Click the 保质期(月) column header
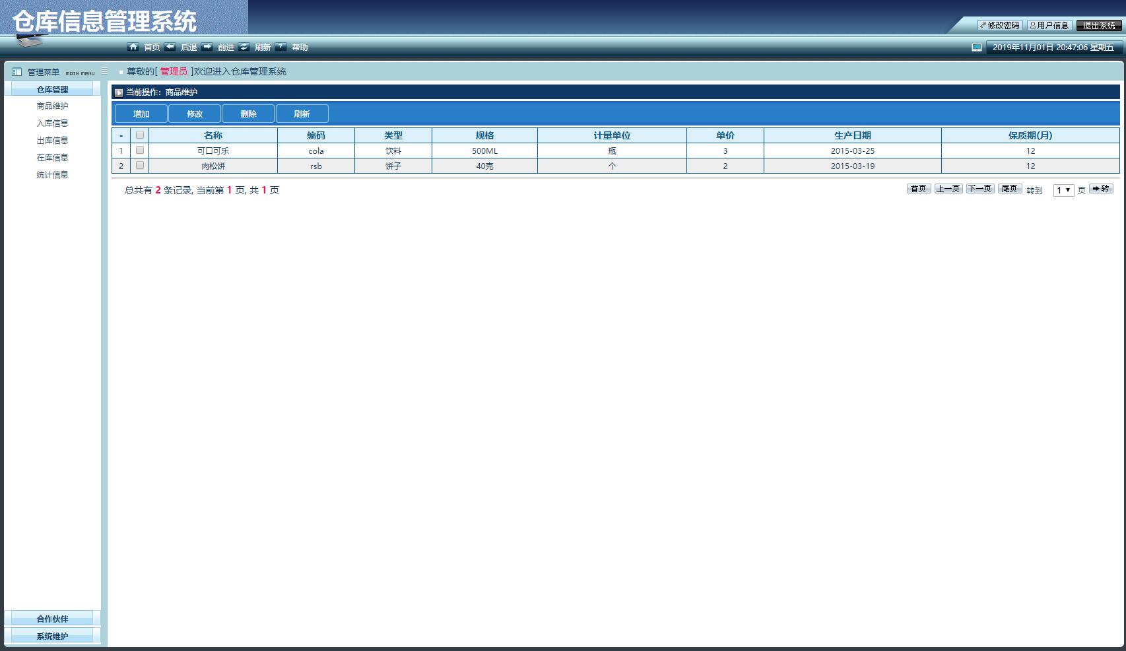This screenshot has height=651, width=1126. [x=1030, y=135]
